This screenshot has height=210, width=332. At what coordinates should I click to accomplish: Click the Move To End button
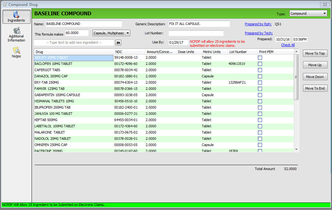[x=315, y=88]
